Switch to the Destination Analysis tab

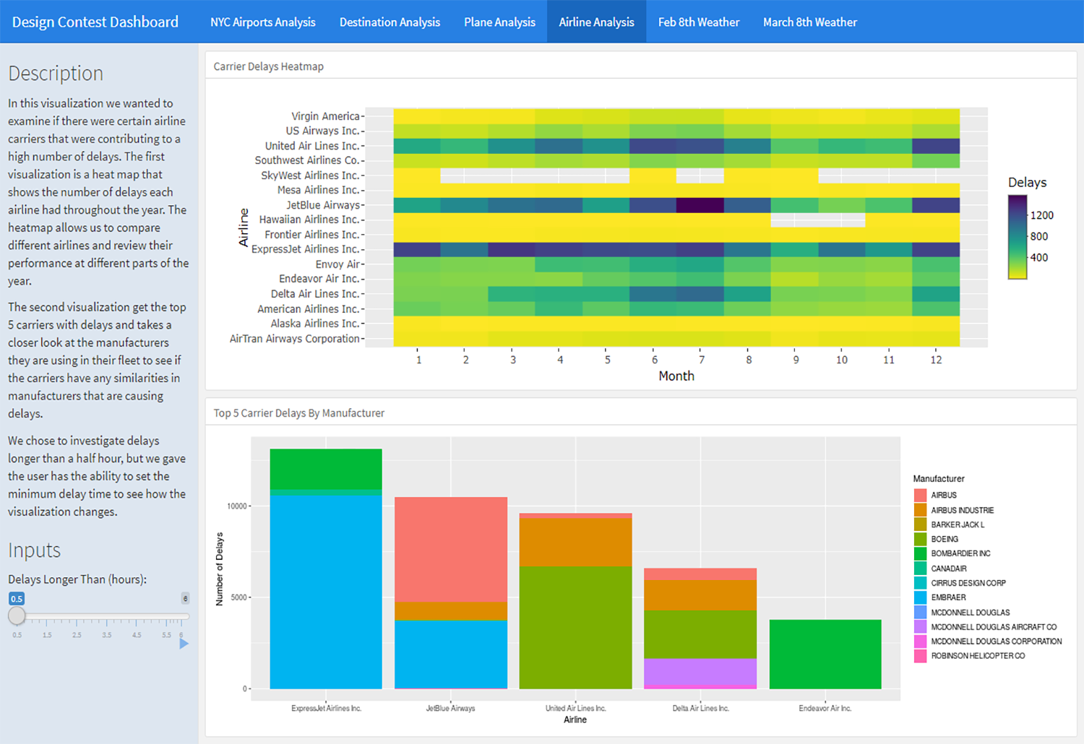click(x=390, y=22)
